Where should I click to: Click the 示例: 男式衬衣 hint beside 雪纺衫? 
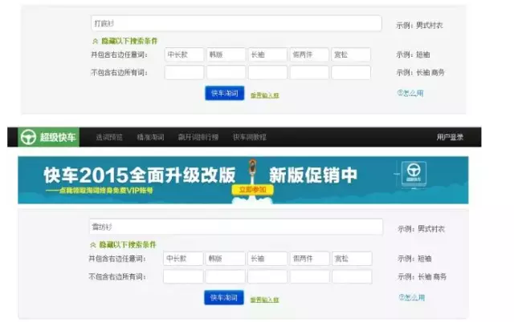[x=421, y=229]
